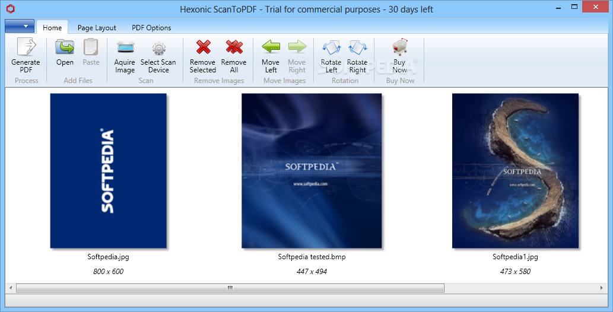This screenshot has width=613, height=312.
Task: Click the Generate PDF icon
Action: click(x=26, y=47)
